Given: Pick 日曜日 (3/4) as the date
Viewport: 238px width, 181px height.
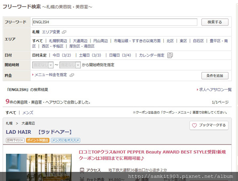Looking at the screenshot, I should pyautogui.click(x=120, y=55).
